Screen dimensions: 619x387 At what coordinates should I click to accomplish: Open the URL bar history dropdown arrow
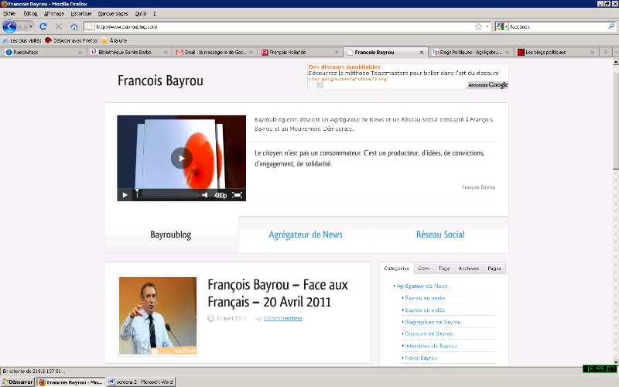point(487,26)
